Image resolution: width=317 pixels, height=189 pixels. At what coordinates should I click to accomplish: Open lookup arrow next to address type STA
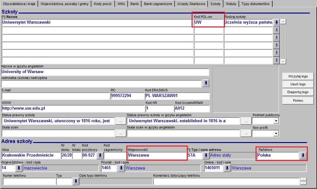pyautogui.click(x=206, y=155)
